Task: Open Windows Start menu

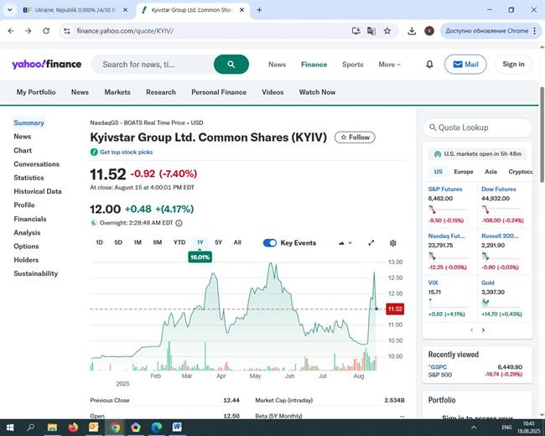Action: click(x=10, y=428)
